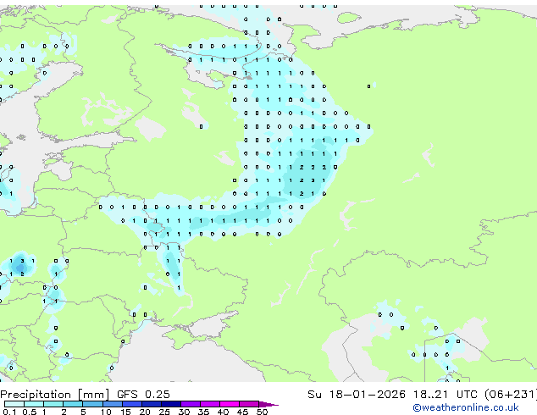Open the weatheronline.co.uk link
This screenshot has height=415, width=537.
(x=465, y=407)
